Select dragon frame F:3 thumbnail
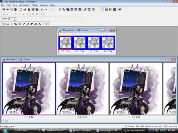Screen dimensions: 178x133 94,43
